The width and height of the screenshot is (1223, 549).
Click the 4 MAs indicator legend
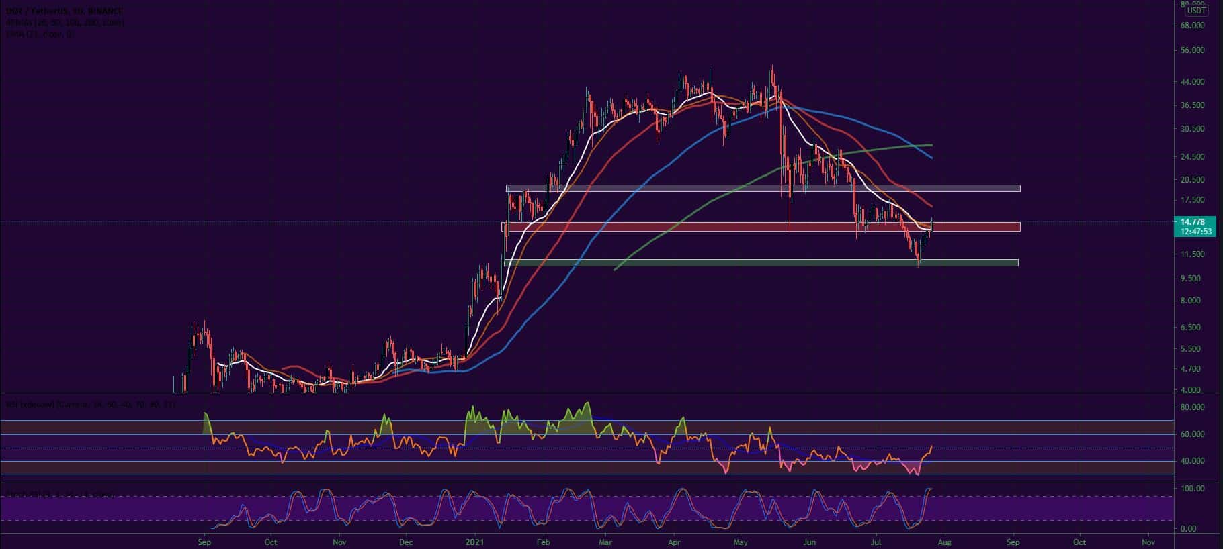[65, 23]
